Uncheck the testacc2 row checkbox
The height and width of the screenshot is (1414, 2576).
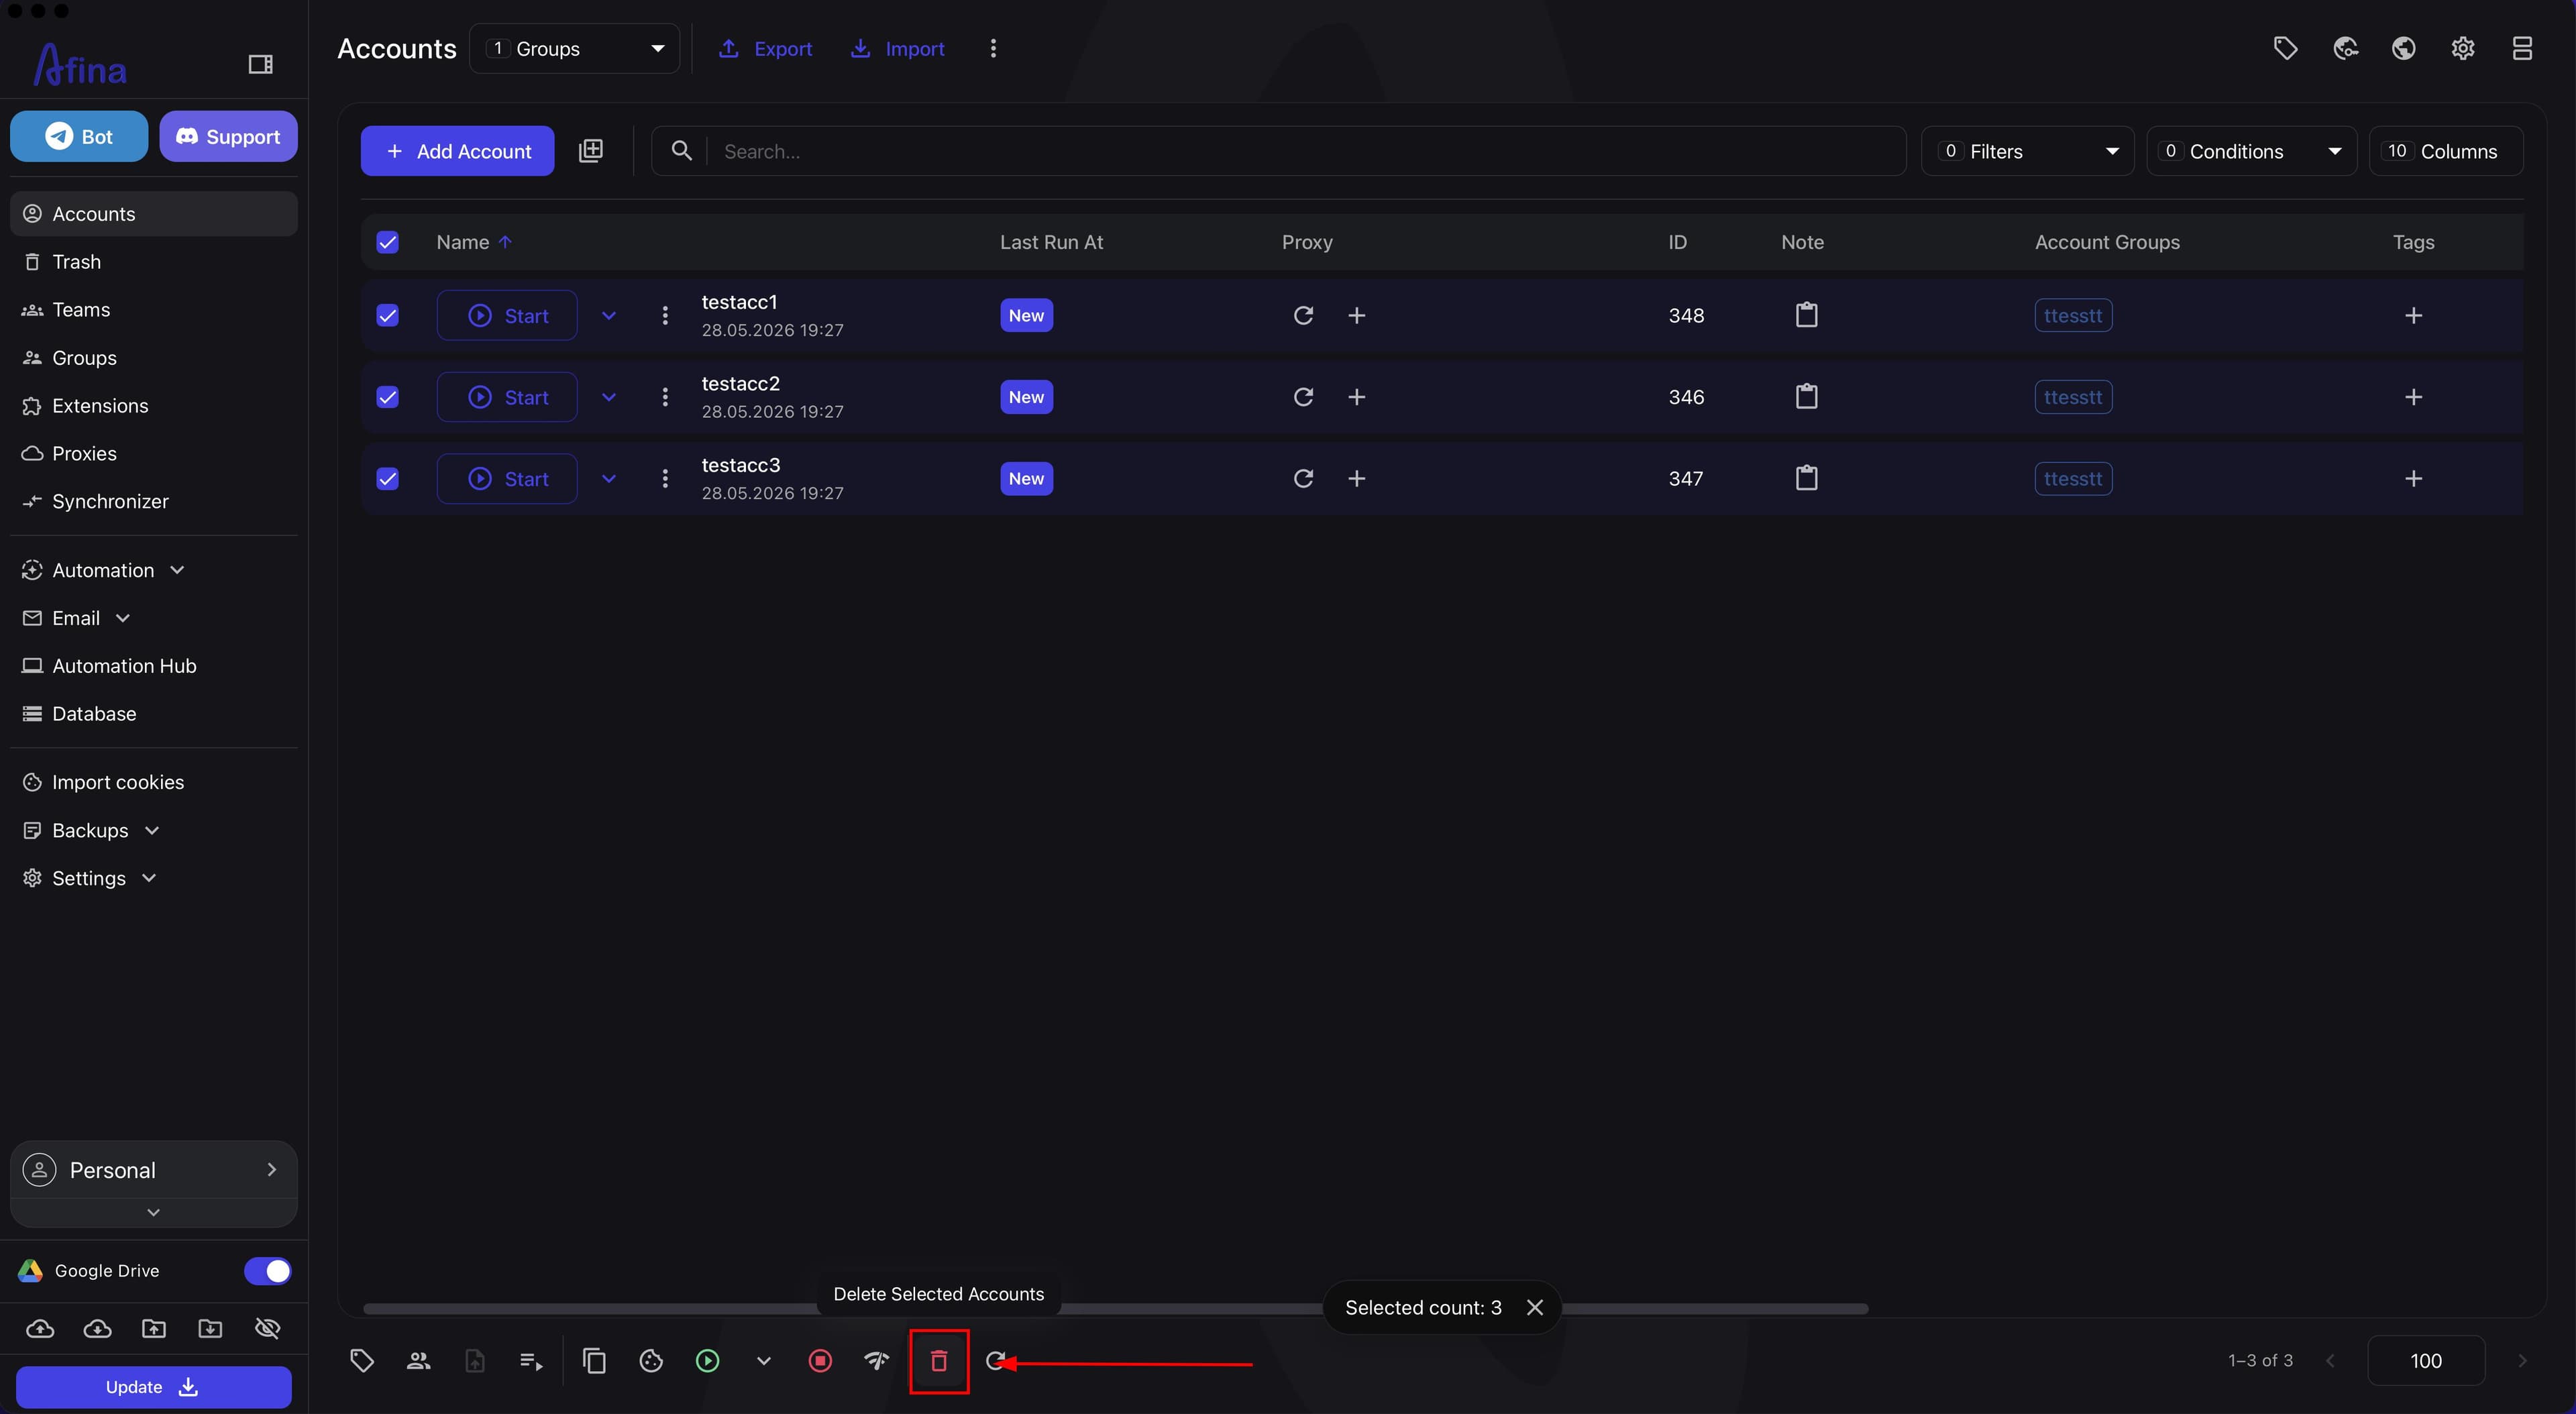point(387,397)
